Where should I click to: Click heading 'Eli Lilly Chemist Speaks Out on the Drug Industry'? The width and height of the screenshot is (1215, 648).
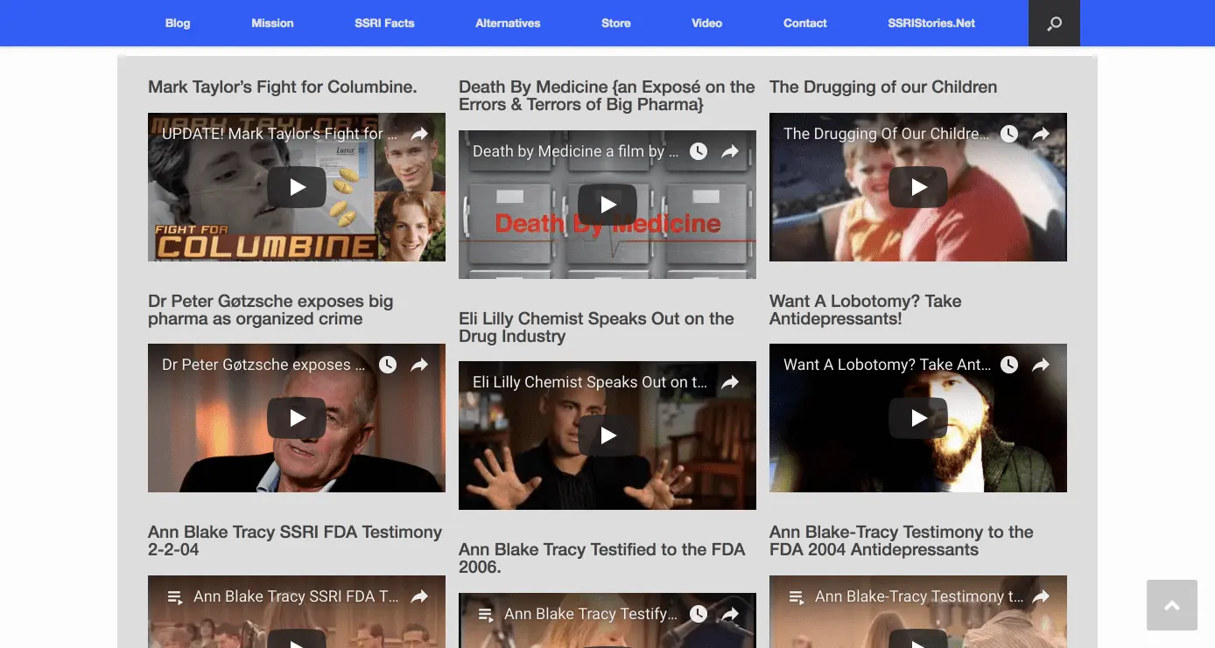pyautogui.click(x=596, y=327)
